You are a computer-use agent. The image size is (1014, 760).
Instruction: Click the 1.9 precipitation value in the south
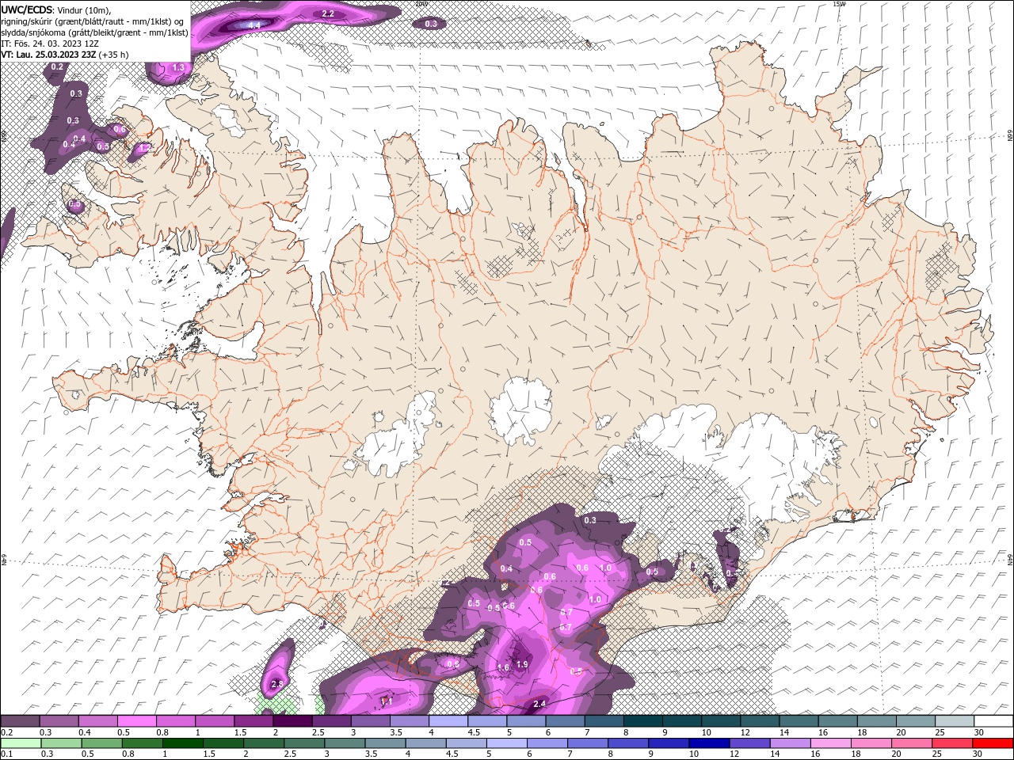point(522,664)
